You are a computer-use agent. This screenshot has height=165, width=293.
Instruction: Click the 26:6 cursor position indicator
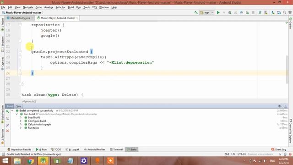click(227, 154)
